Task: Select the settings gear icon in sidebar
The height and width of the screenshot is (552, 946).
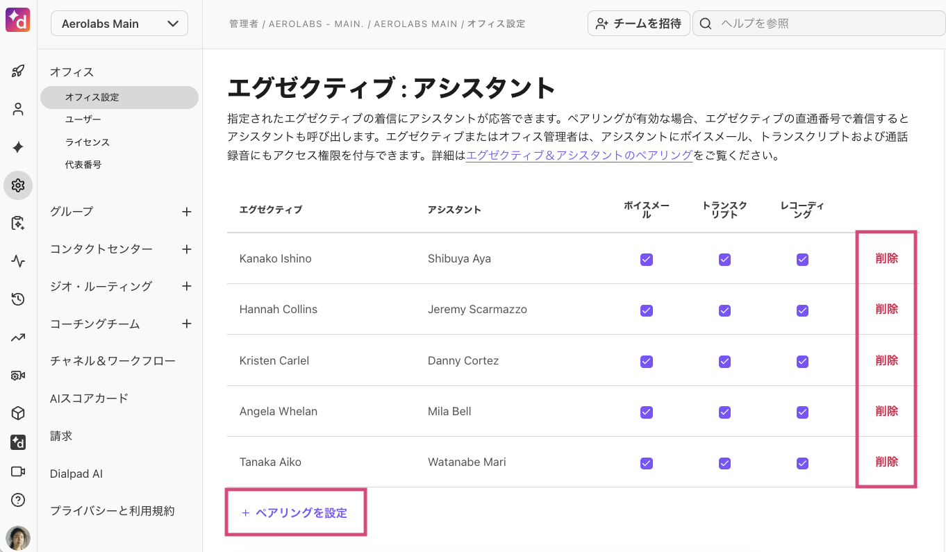Action: point(18,185)
